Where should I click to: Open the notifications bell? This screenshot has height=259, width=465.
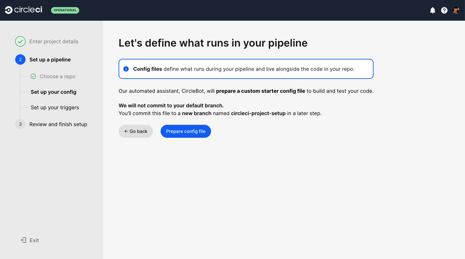point(433,10)
